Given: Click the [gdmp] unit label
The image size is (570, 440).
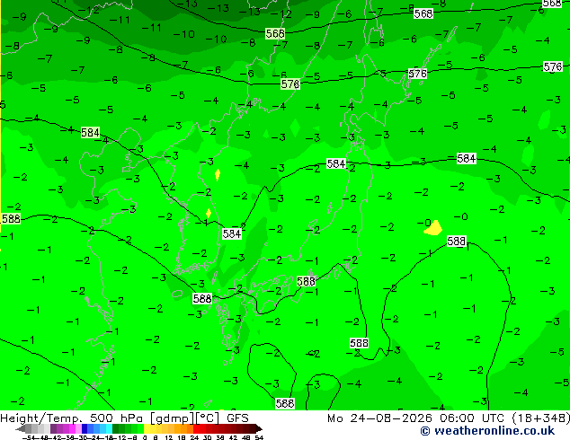Looking at the screenshot, I should click(172, 418).
